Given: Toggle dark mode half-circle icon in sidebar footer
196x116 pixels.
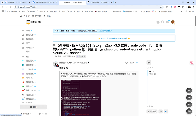Looking at the screenshot, I should [x=40, y=114].
